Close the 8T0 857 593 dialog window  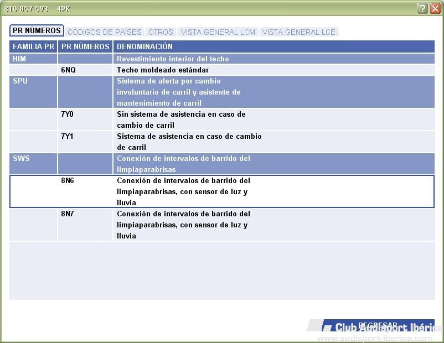pos(435,9)
